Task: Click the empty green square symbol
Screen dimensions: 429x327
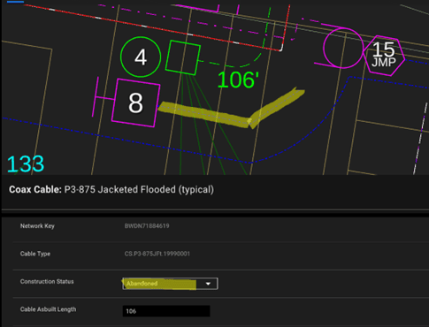Action: click(x=183, y=57)
